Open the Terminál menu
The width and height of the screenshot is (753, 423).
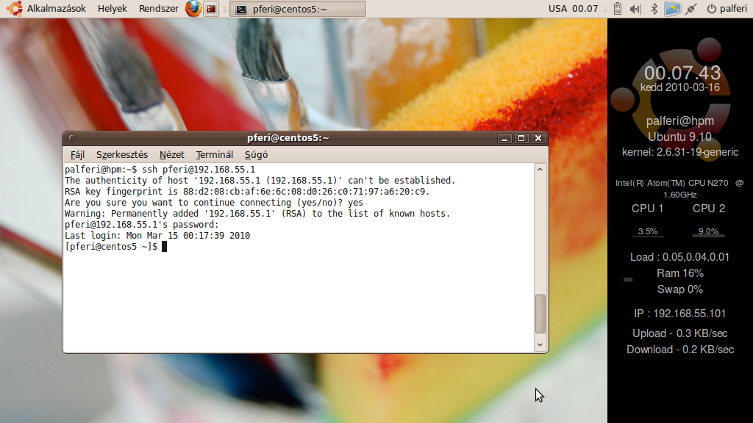click(x=215, y=155)
